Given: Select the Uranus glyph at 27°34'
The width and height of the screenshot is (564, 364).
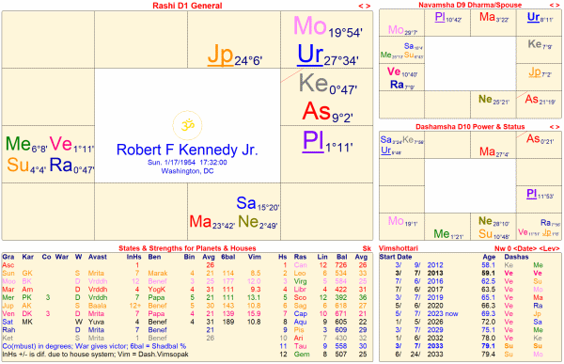Looking at the screenshot, I should [310, 55].
